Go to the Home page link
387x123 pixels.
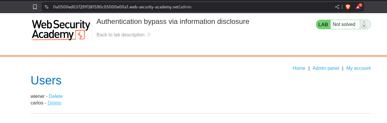point(299,68)
